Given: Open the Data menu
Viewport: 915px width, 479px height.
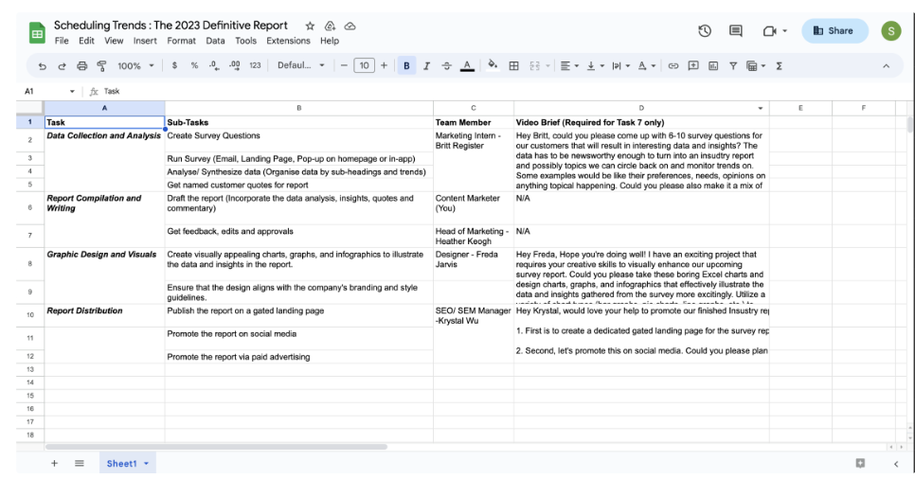Looking at the screenshot, I should [x=215, y=41].
